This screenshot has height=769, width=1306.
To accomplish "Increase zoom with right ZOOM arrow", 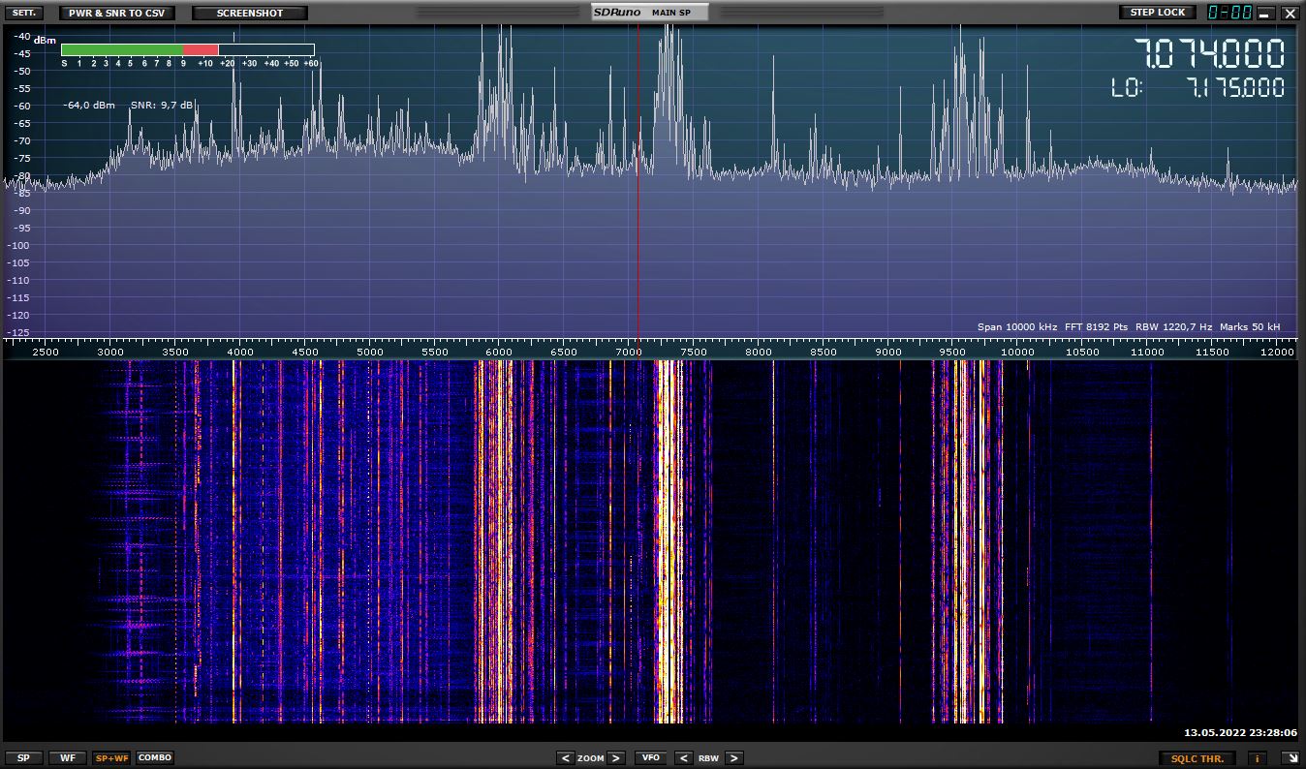I will (616, 758).
